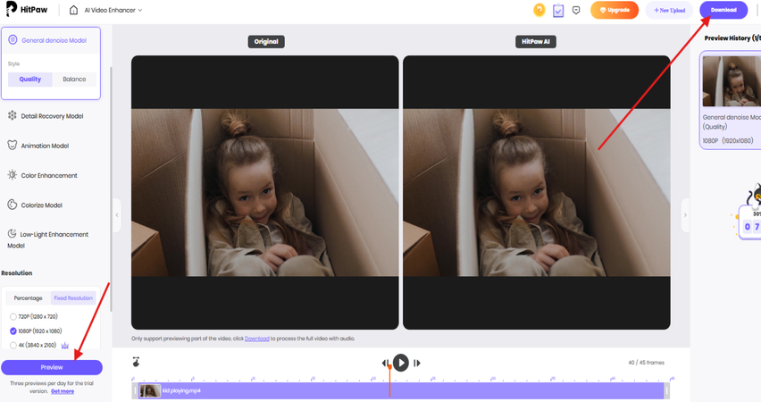Click the kid playing.mp4 clip thumbnail

coord(150,391)
